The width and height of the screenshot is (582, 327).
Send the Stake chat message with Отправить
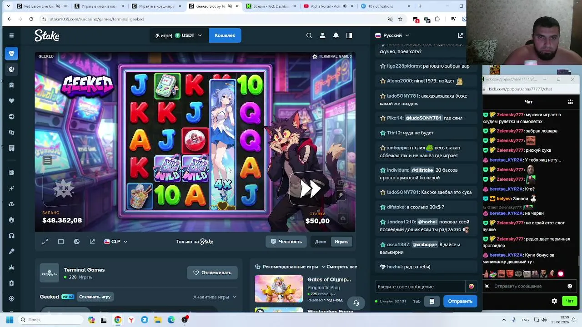point(460,301)
